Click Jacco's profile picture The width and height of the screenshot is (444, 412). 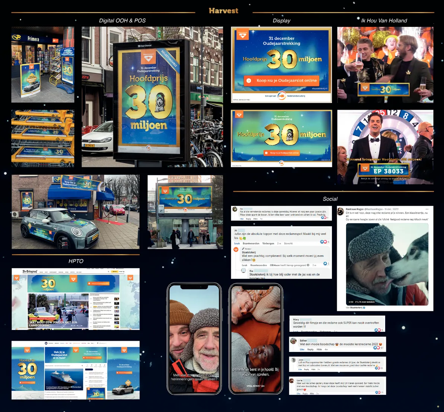pos(293,360)
